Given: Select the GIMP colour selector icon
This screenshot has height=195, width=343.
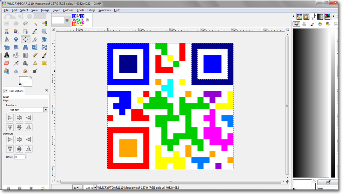Looking at the screenshot, I should click(x=296, y=24).
